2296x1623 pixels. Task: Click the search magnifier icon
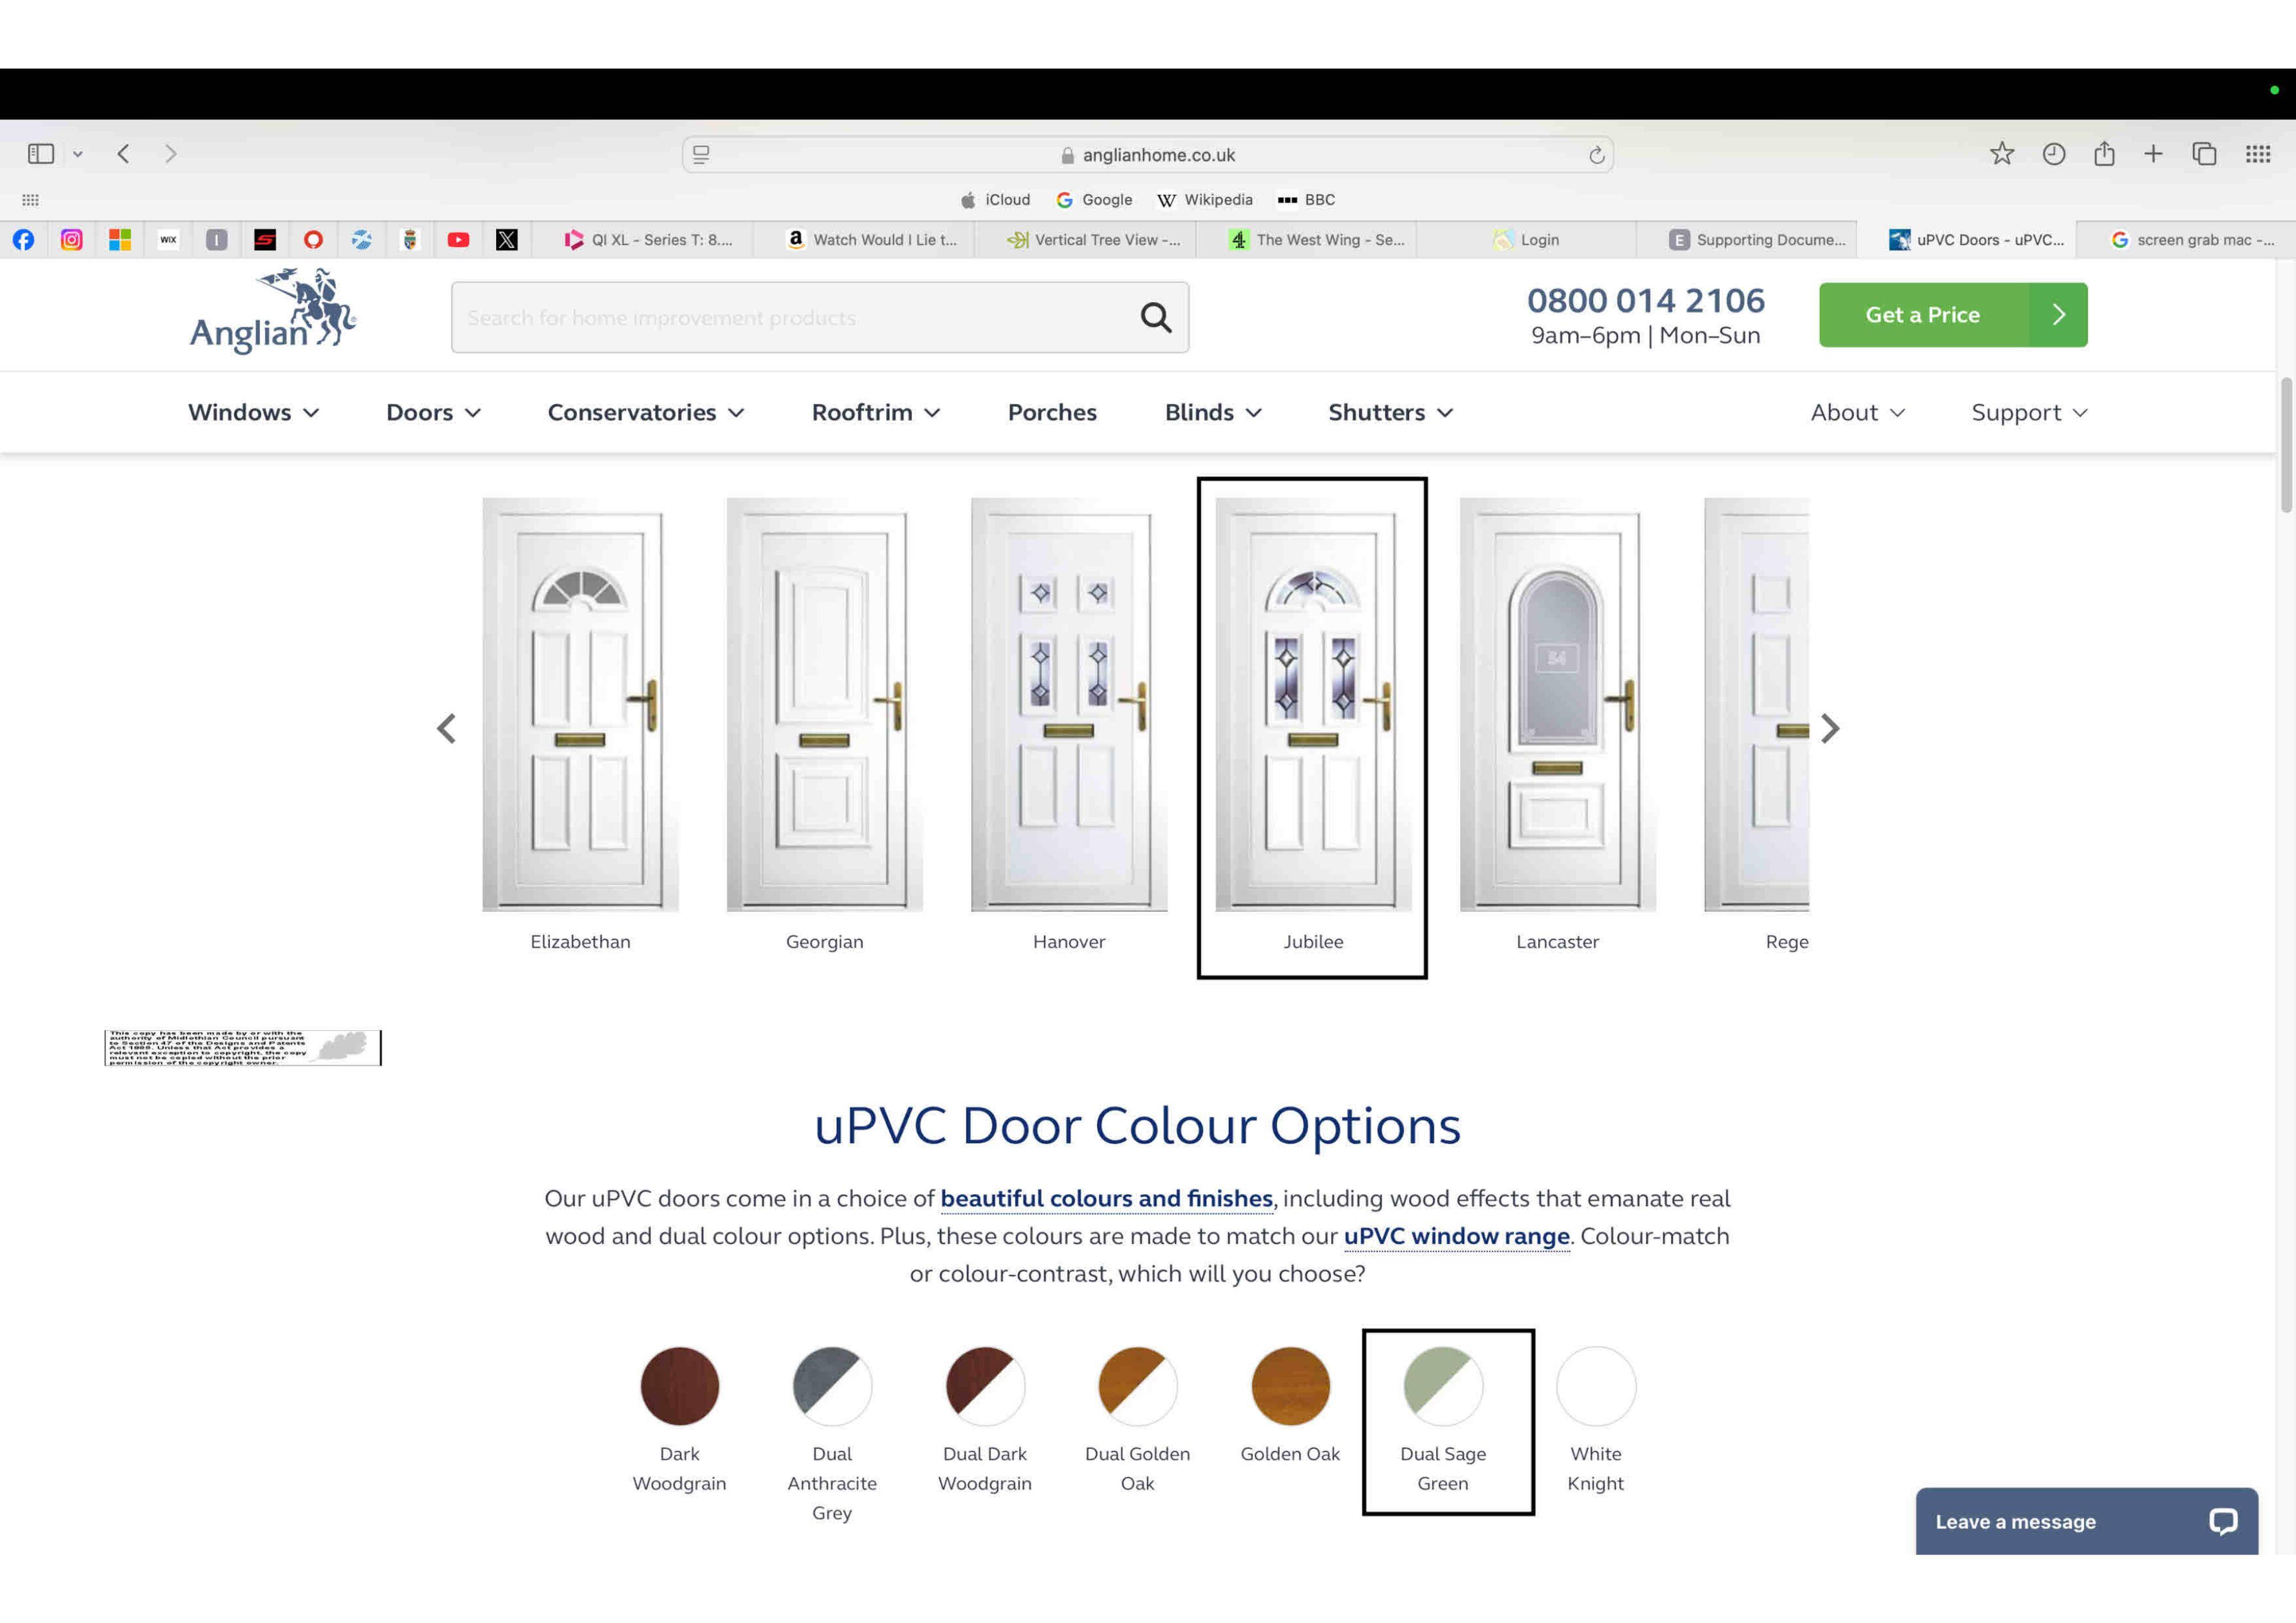click(x=1156, y=317)
